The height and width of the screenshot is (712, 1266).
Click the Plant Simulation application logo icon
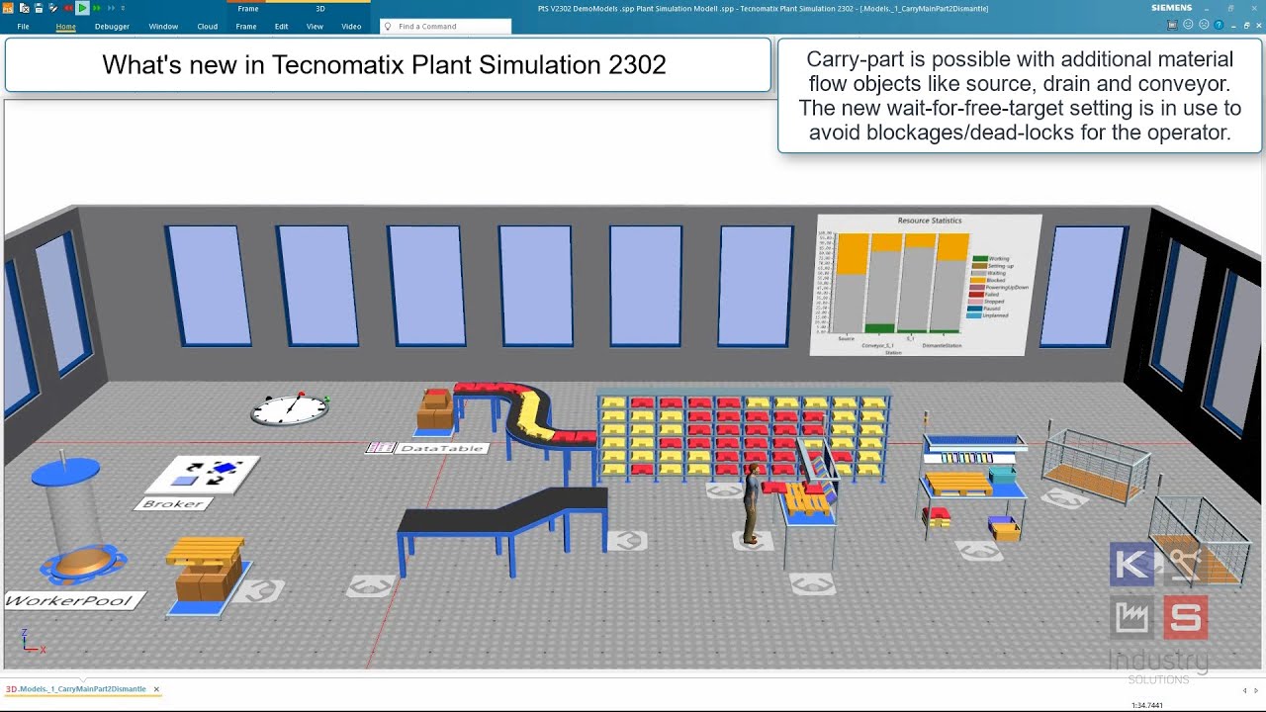tap(8, 8)
